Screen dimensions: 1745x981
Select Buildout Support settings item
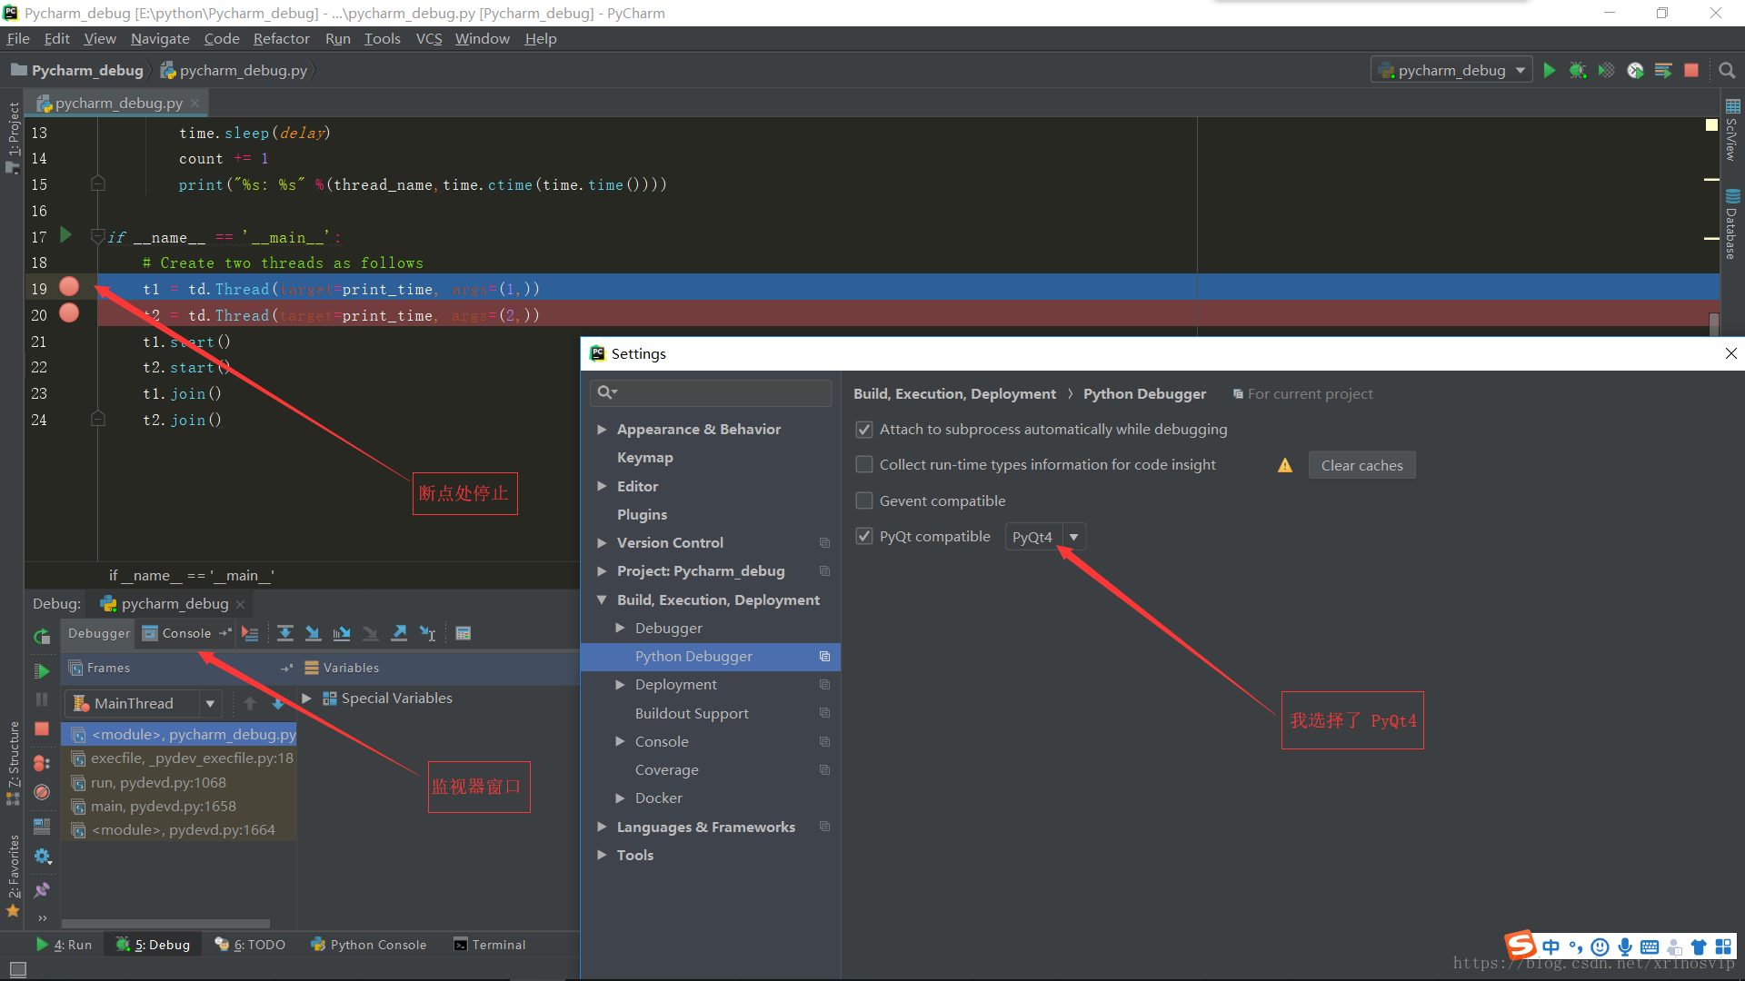coord(692,714)
